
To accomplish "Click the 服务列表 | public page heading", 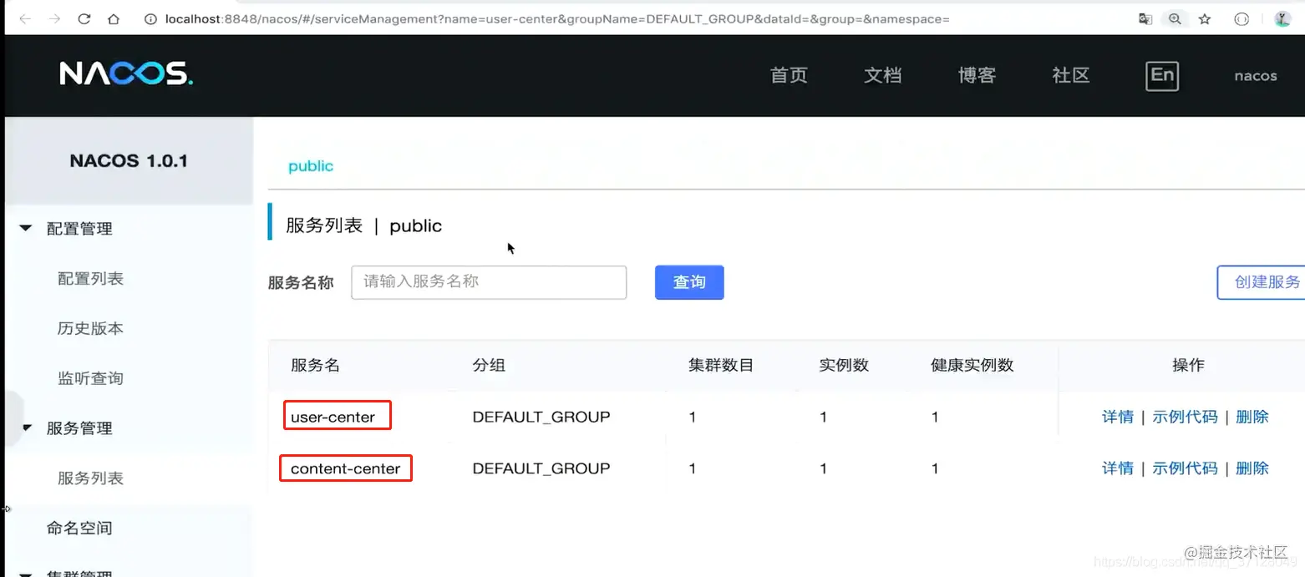I will 363,225.
